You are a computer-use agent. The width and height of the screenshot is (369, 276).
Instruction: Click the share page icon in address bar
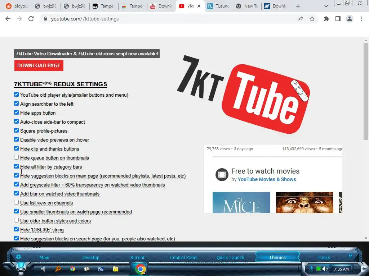[x=300, y=19]
